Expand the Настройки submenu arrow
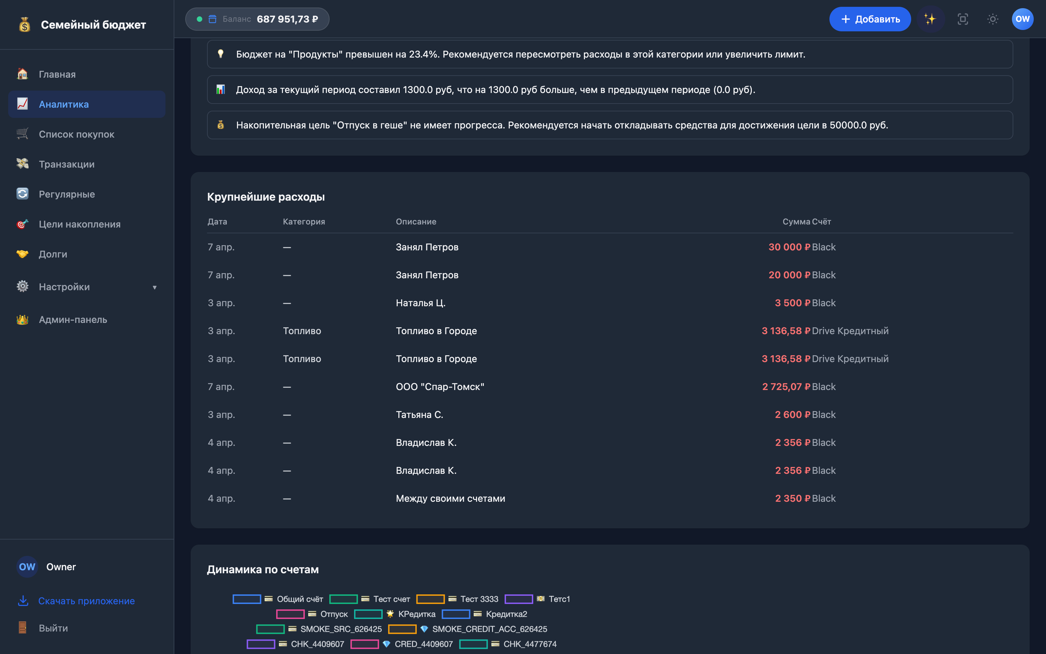 point(154,287)
